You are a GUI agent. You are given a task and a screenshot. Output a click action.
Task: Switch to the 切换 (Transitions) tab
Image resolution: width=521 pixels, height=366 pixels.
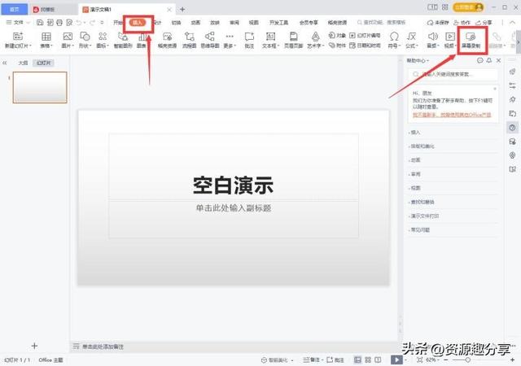coord(176,22)
